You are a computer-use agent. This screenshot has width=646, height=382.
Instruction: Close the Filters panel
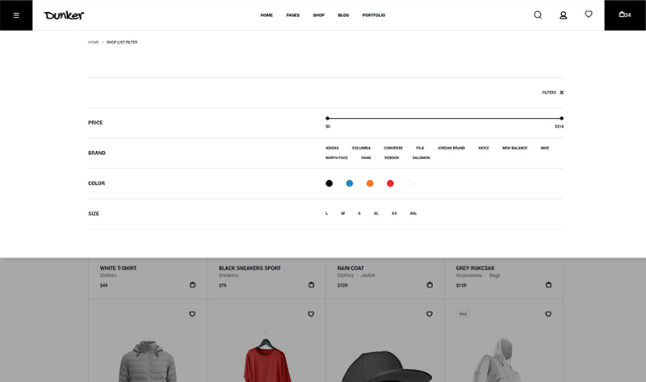[x=561, y=93]
